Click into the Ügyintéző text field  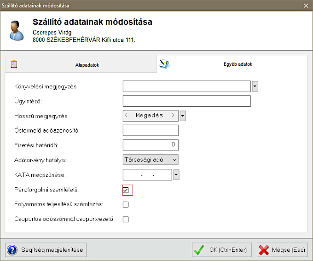tap(186, 101)
